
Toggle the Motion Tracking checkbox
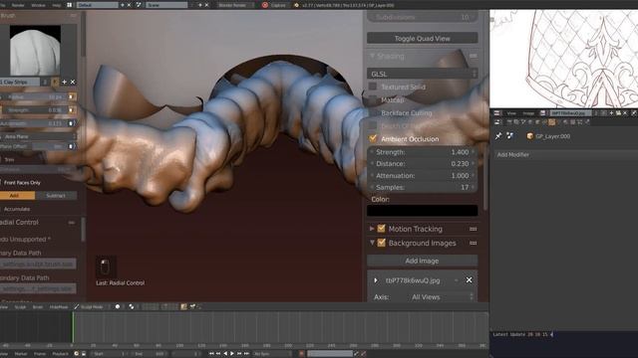[x=381, y=229]
